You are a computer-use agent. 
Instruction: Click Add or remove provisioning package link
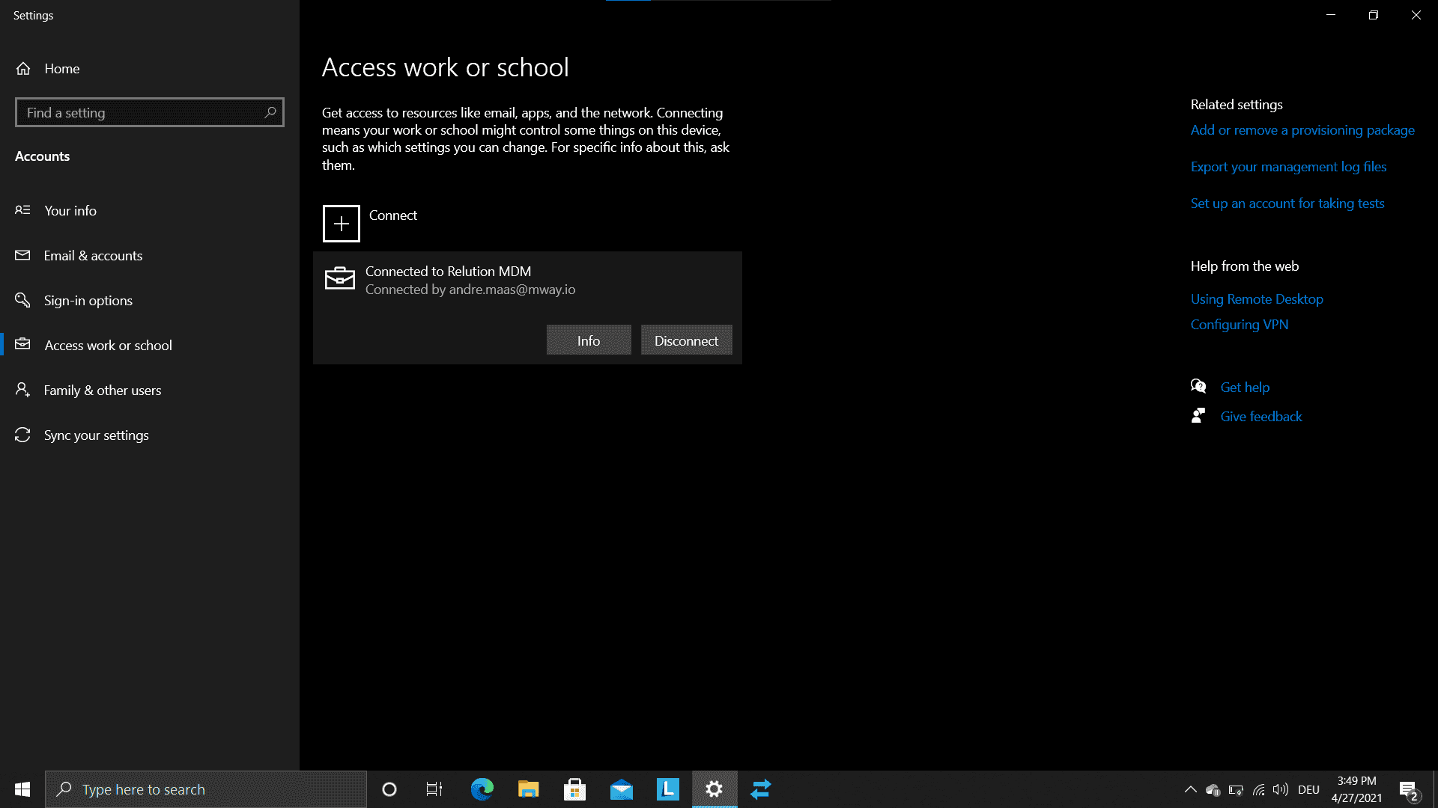click(1302, 131)
